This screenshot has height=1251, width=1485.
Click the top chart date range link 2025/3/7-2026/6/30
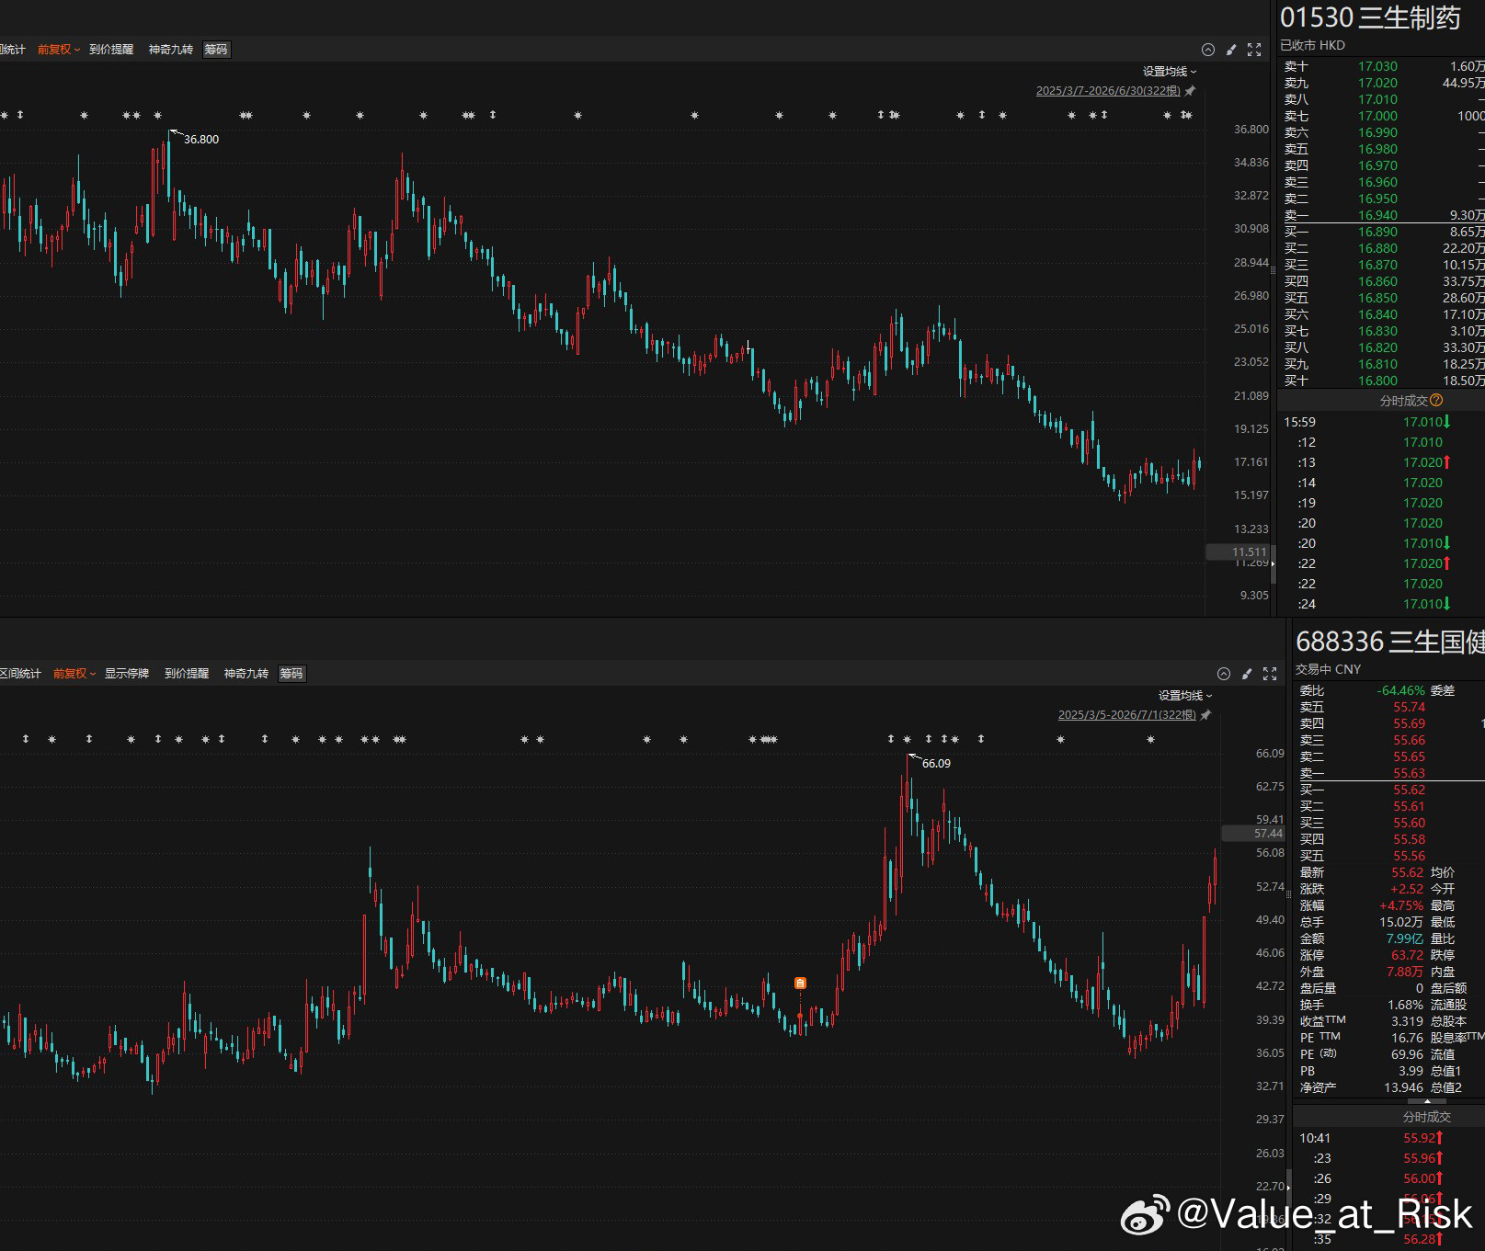click(1108, 91)
